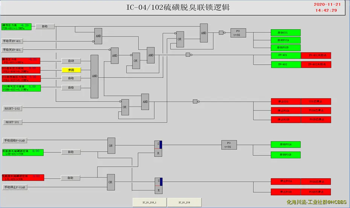Select the 启动P02B output block

pos(286,47)
